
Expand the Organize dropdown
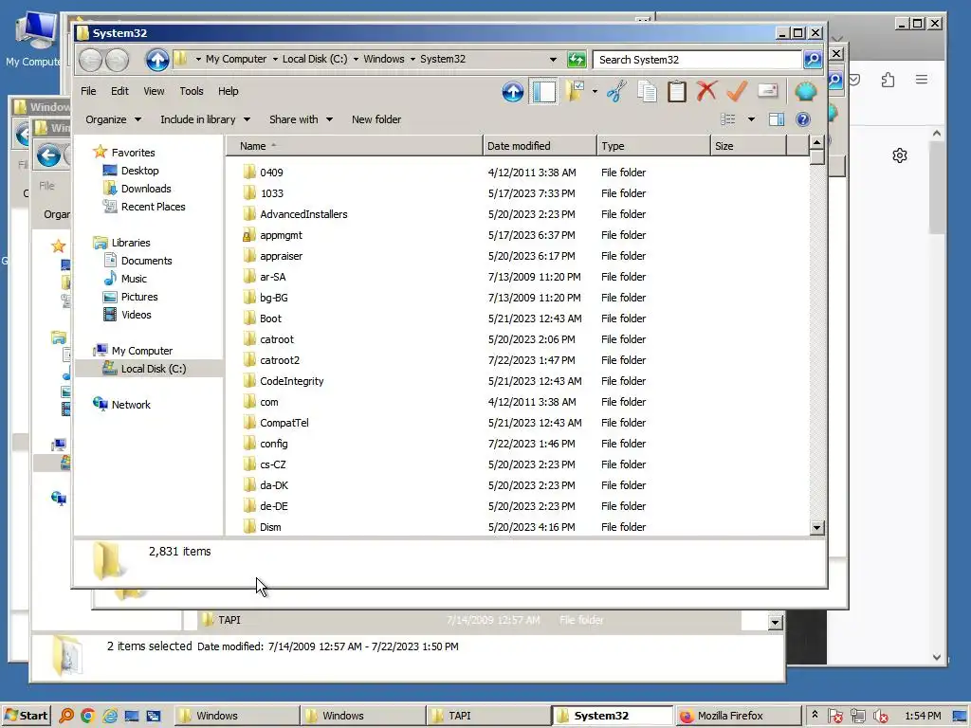click(114, 119)
